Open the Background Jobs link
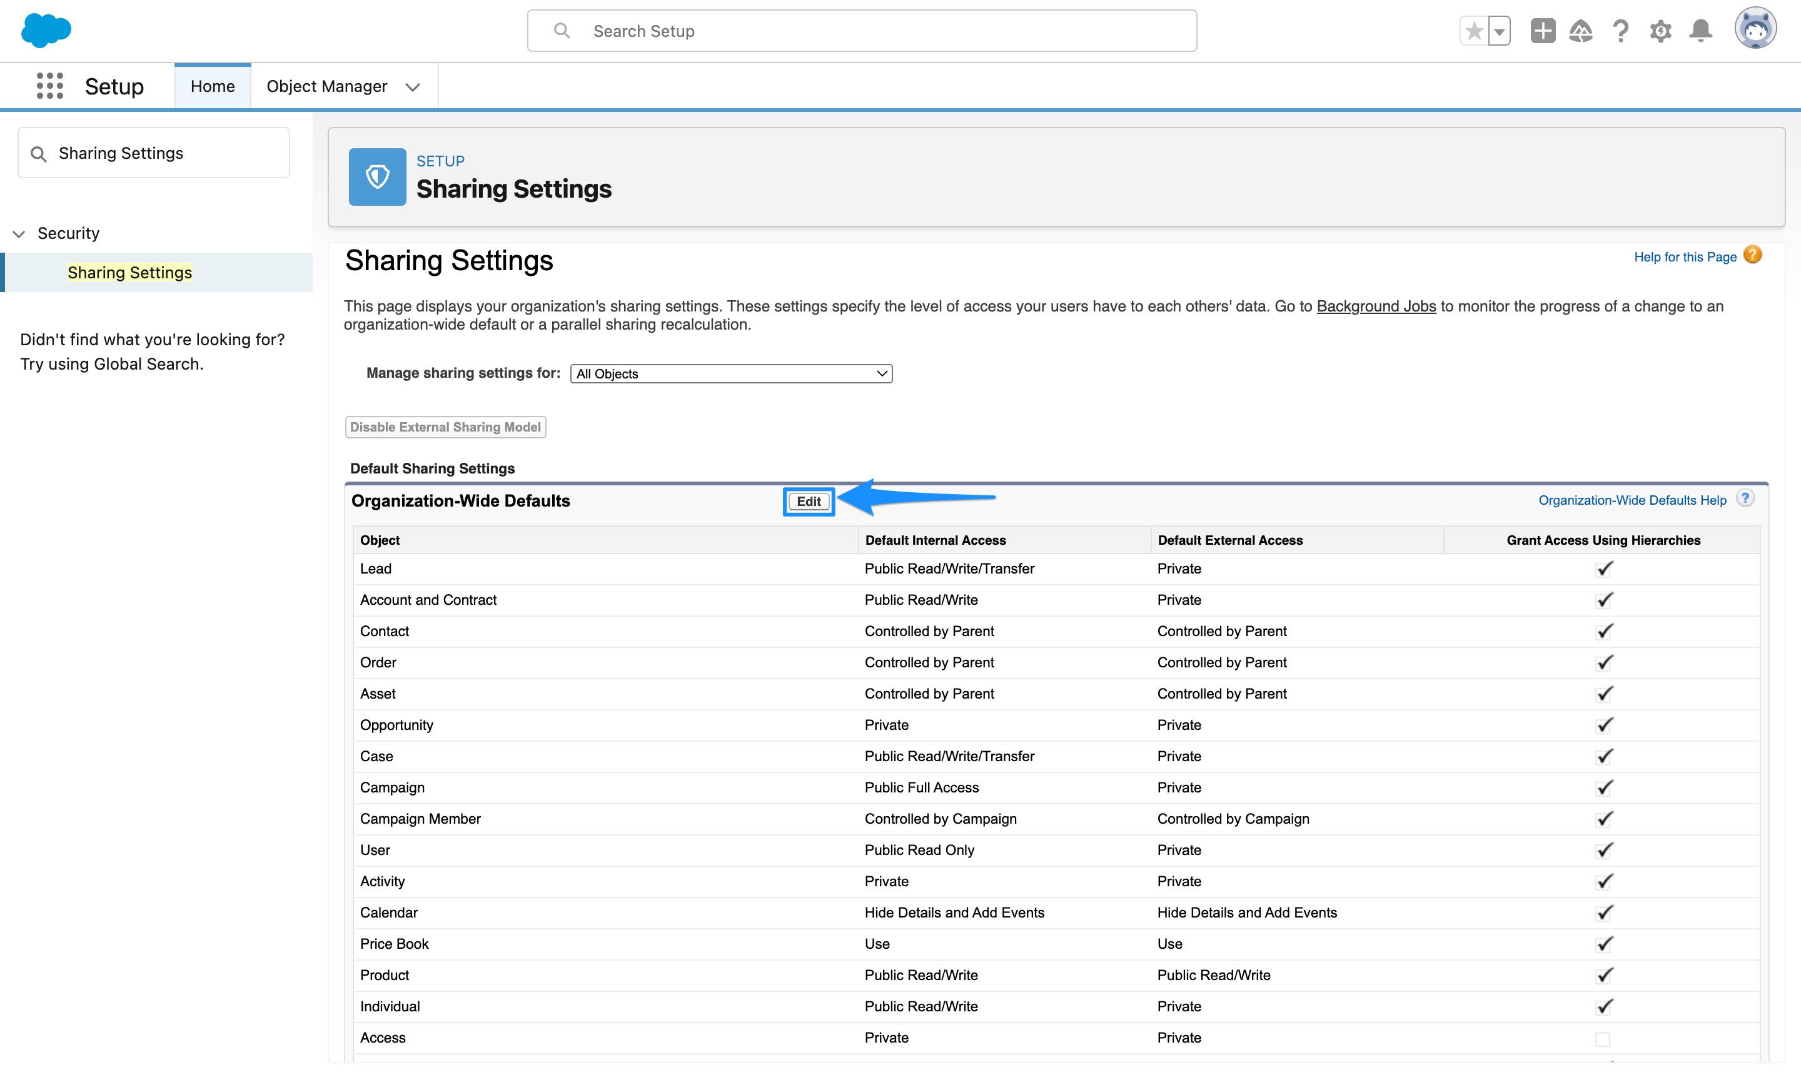The width and height of the screenshot is (1801, 1077). (x=1376, y=306)
